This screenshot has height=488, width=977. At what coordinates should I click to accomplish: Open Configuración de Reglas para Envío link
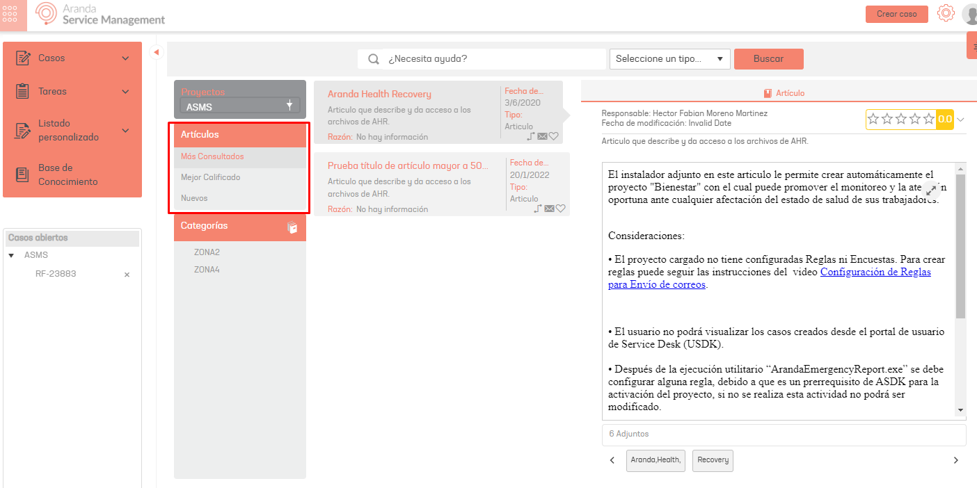coord(769,278)
